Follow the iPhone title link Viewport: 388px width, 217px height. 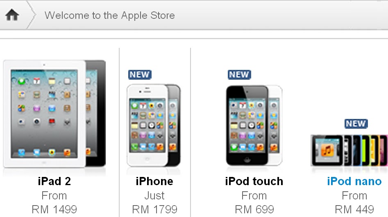(x=154, y=181)
